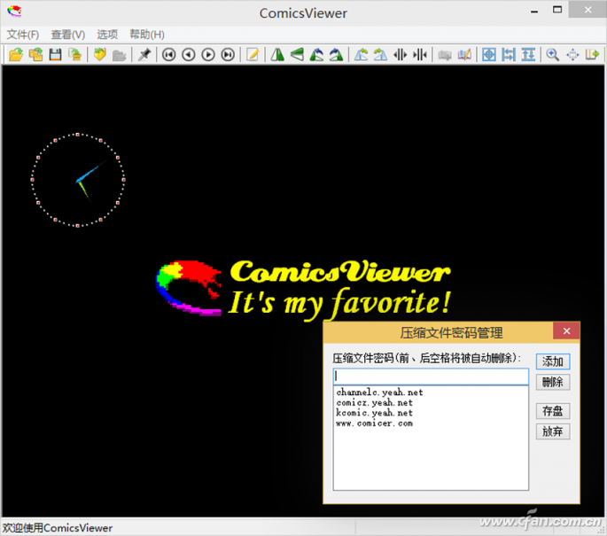The height and width of the screenshot is (536, 607).
Task: Click the magnifier zoom icon
Action: tap(552, 55)
